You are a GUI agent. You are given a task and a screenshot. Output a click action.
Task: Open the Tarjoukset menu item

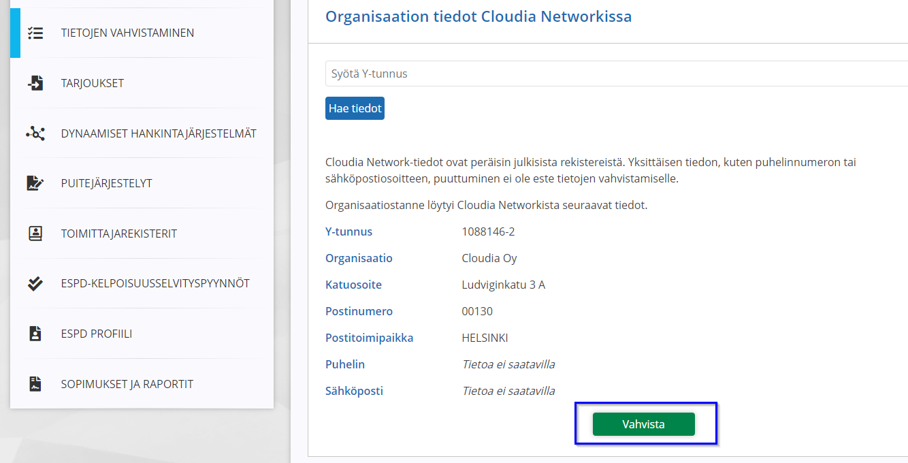(142, 83)
